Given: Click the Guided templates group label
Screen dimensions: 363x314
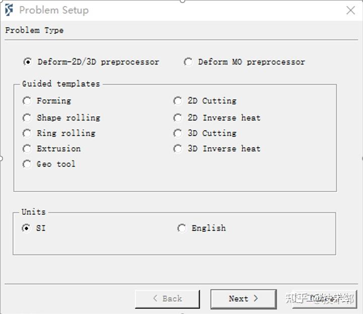Looking at the screenshot, I should coord(61,84).
